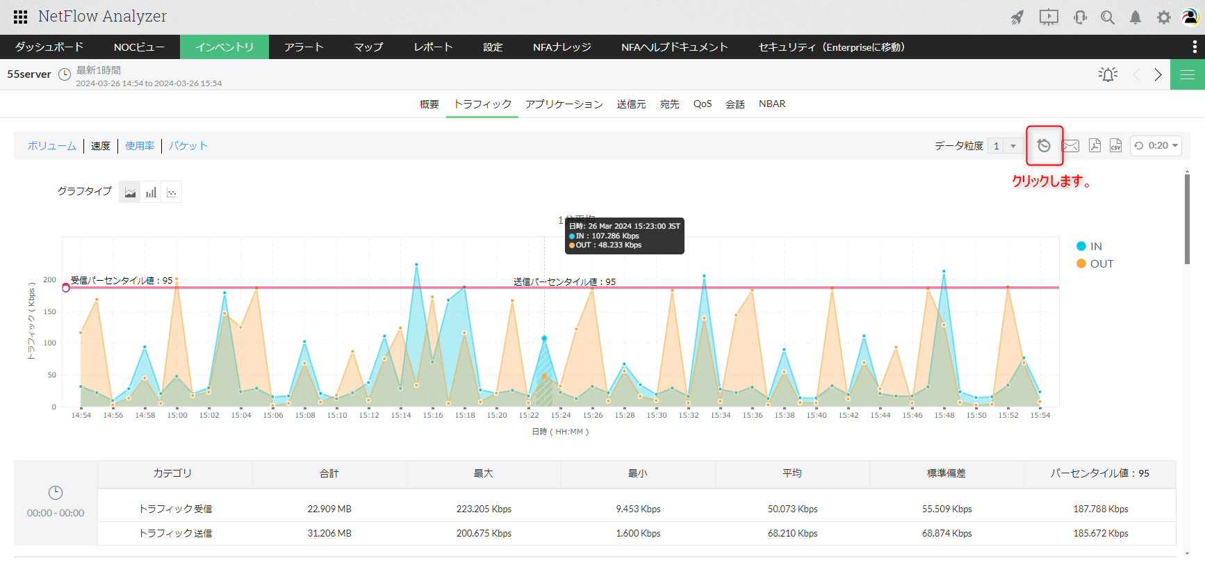Click the パケット link

click(188, 146)
